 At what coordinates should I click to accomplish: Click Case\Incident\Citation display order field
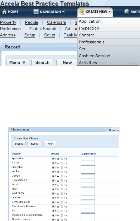[x=88, y=207]
